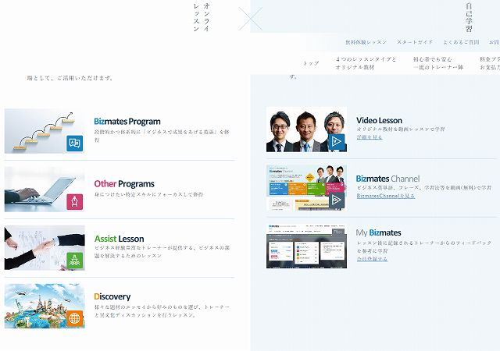Viewport: 500px width, 351px height.
Task: Click the ご活用いただけます paragraph text
Action: coord(70,78)
